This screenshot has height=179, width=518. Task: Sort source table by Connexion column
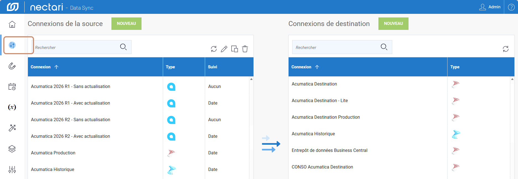coord(95,67)
